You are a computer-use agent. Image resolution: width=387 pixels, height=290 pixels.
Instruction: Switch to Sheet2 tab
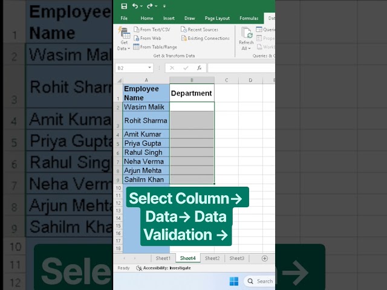pyautogui.click(x=212, y=258)
